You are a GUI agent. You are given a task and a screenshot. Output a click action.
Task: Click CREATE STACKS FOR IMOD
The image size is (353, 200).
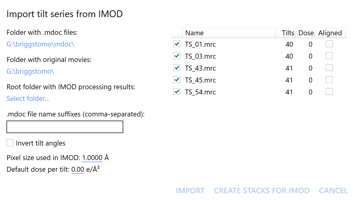(262, 191)
